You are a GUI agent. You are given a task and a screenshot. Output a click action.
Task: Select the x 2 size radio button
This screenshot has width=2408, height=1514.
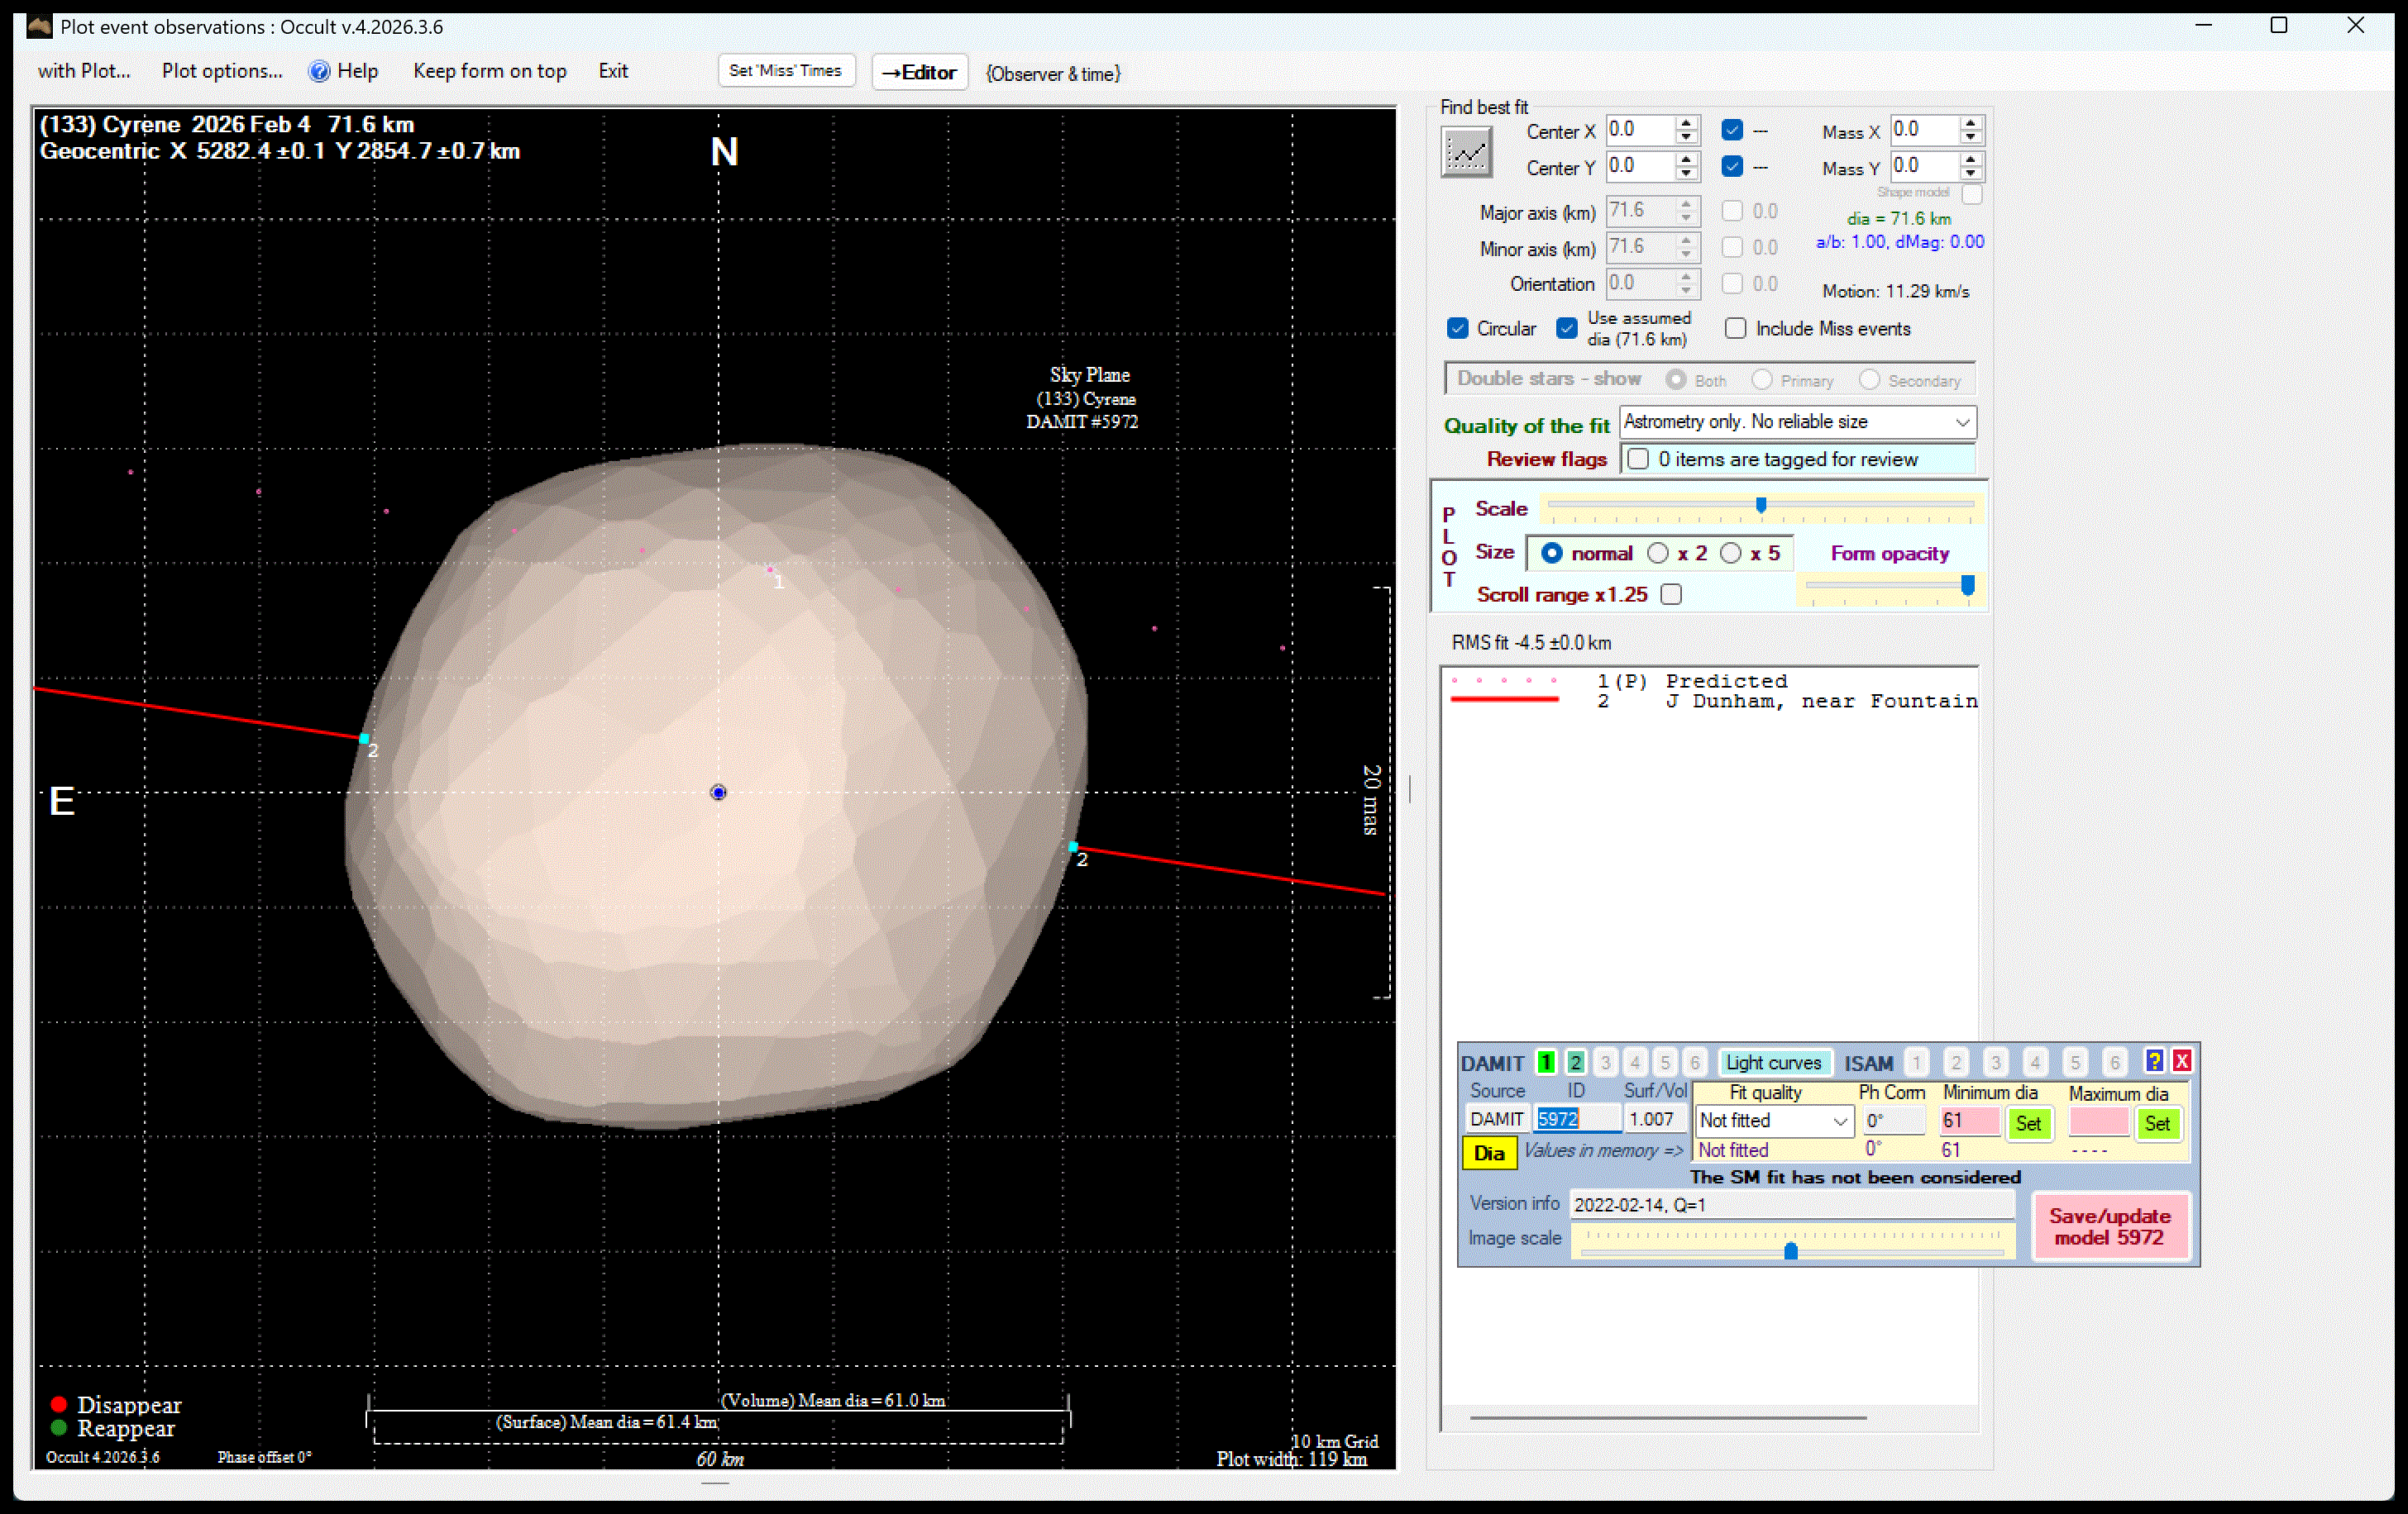[x=1657, y=554]
